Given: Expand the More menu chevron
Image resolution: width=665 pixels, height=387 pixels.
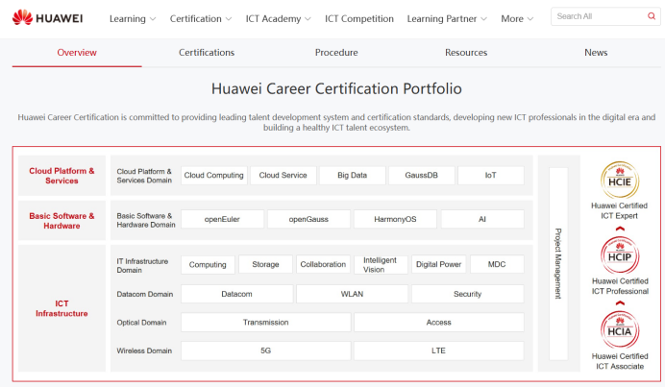Looking at the screenshot, I should coord(530,19).
